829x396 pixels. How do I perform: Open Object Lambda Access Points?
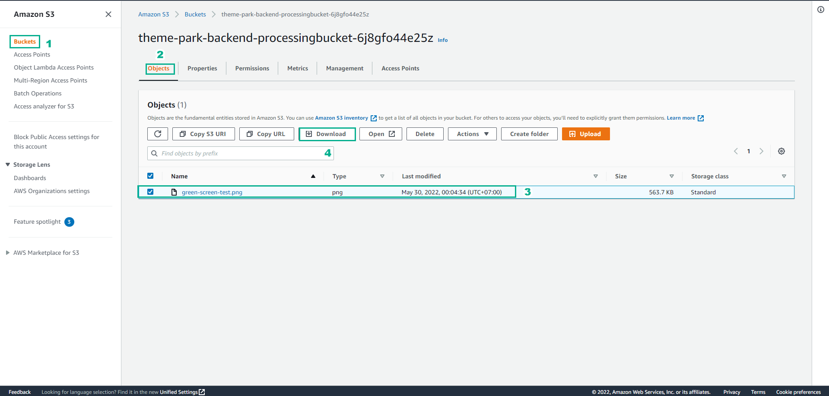(54, 67)
